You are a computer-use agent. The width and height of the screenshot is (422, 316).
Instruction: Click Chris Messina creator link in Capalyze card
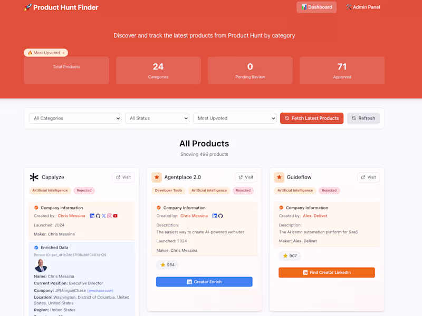pos(71,216)
